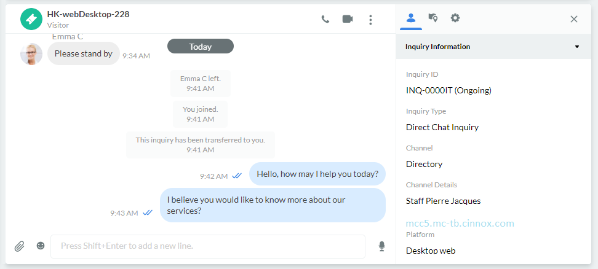Click the Inquiry ID field label

click(x=422, y=74)
